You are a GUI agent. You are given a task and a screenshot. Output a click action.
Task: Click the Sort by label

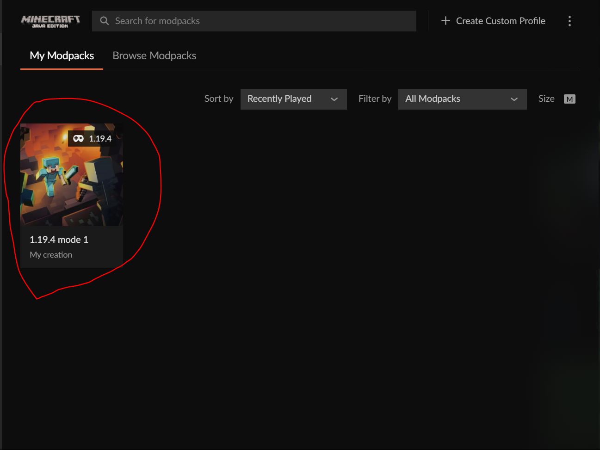pos(219,99)
